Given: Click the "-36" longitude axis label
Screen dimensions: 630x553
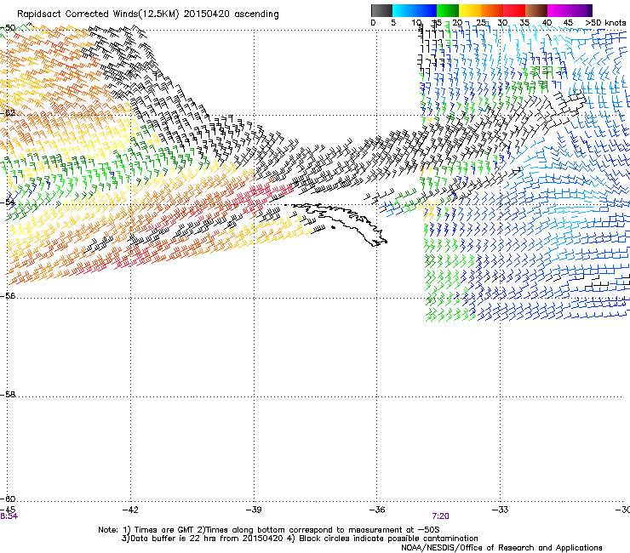Looking at the screenshot, I should [x=376, y=510].
